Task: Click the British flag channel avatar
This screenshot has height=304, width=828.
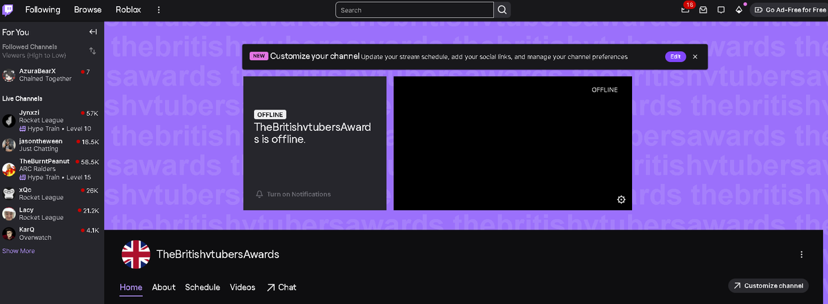Action: [136, 254]
